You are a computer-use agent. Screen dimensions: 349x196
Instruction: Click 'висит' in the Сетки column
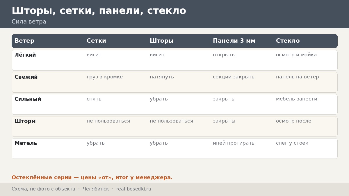(94, 55)
